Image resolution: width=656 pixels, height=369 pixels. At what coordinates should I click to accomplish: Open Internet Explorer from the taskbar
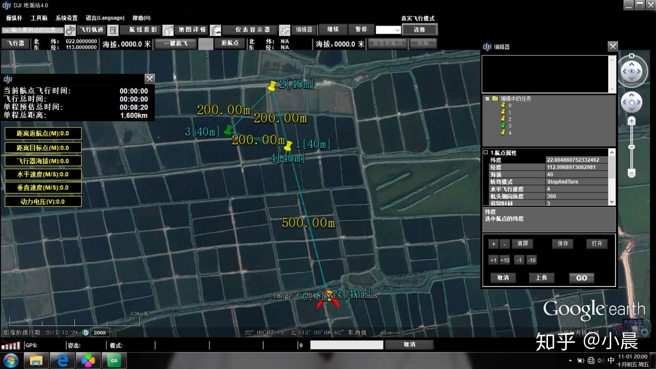62,361
